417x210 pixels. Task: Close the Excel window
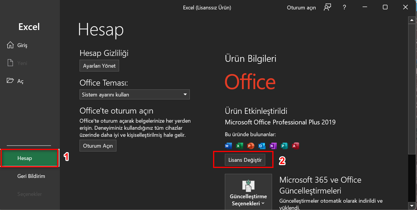point(406,8)
